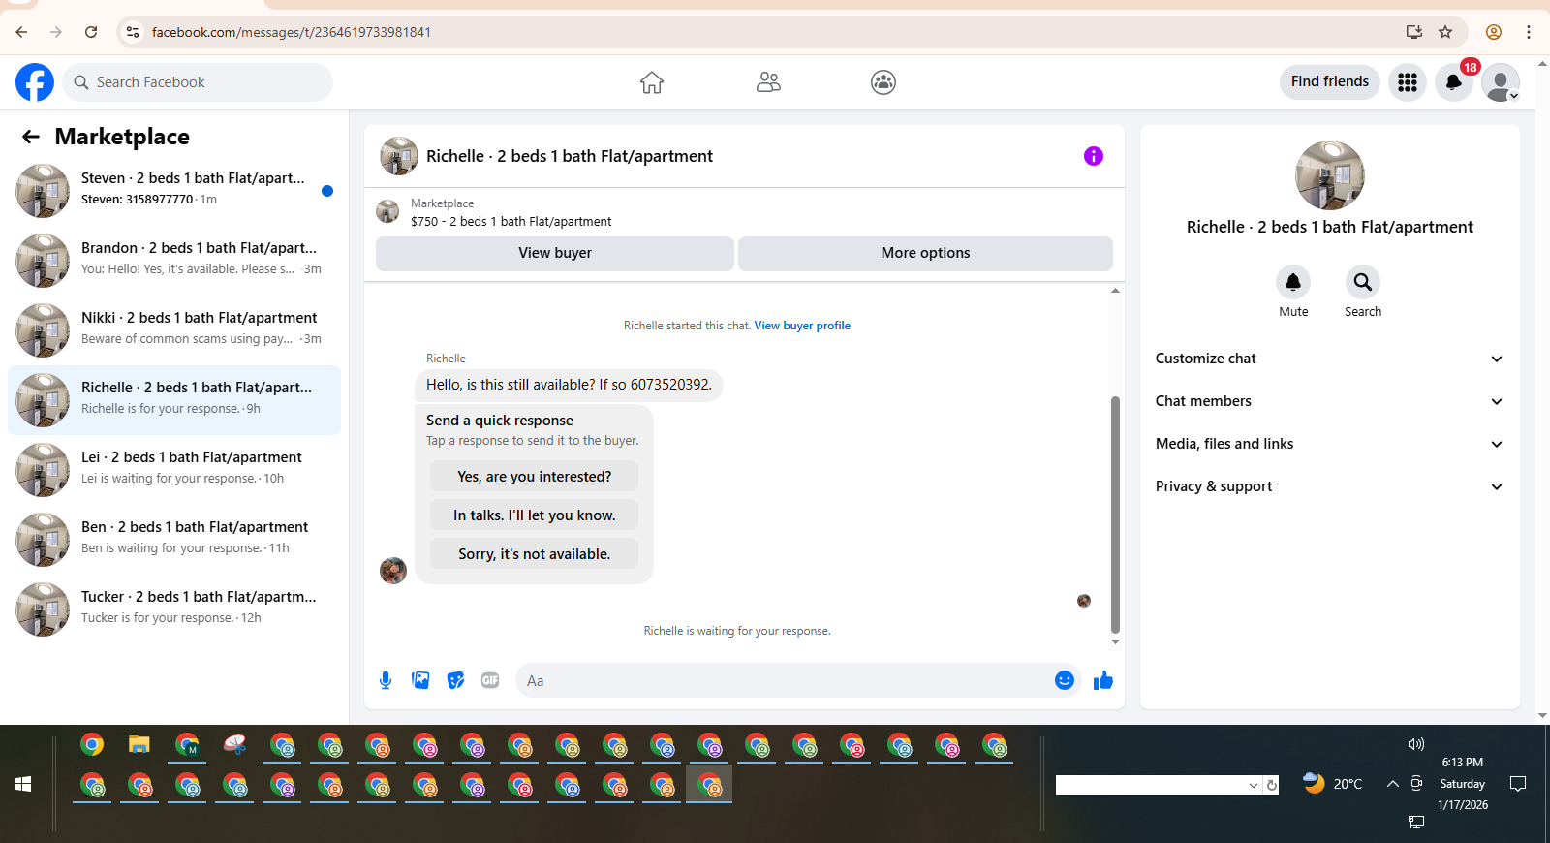Go to the Home feed icon

point(652,82)
